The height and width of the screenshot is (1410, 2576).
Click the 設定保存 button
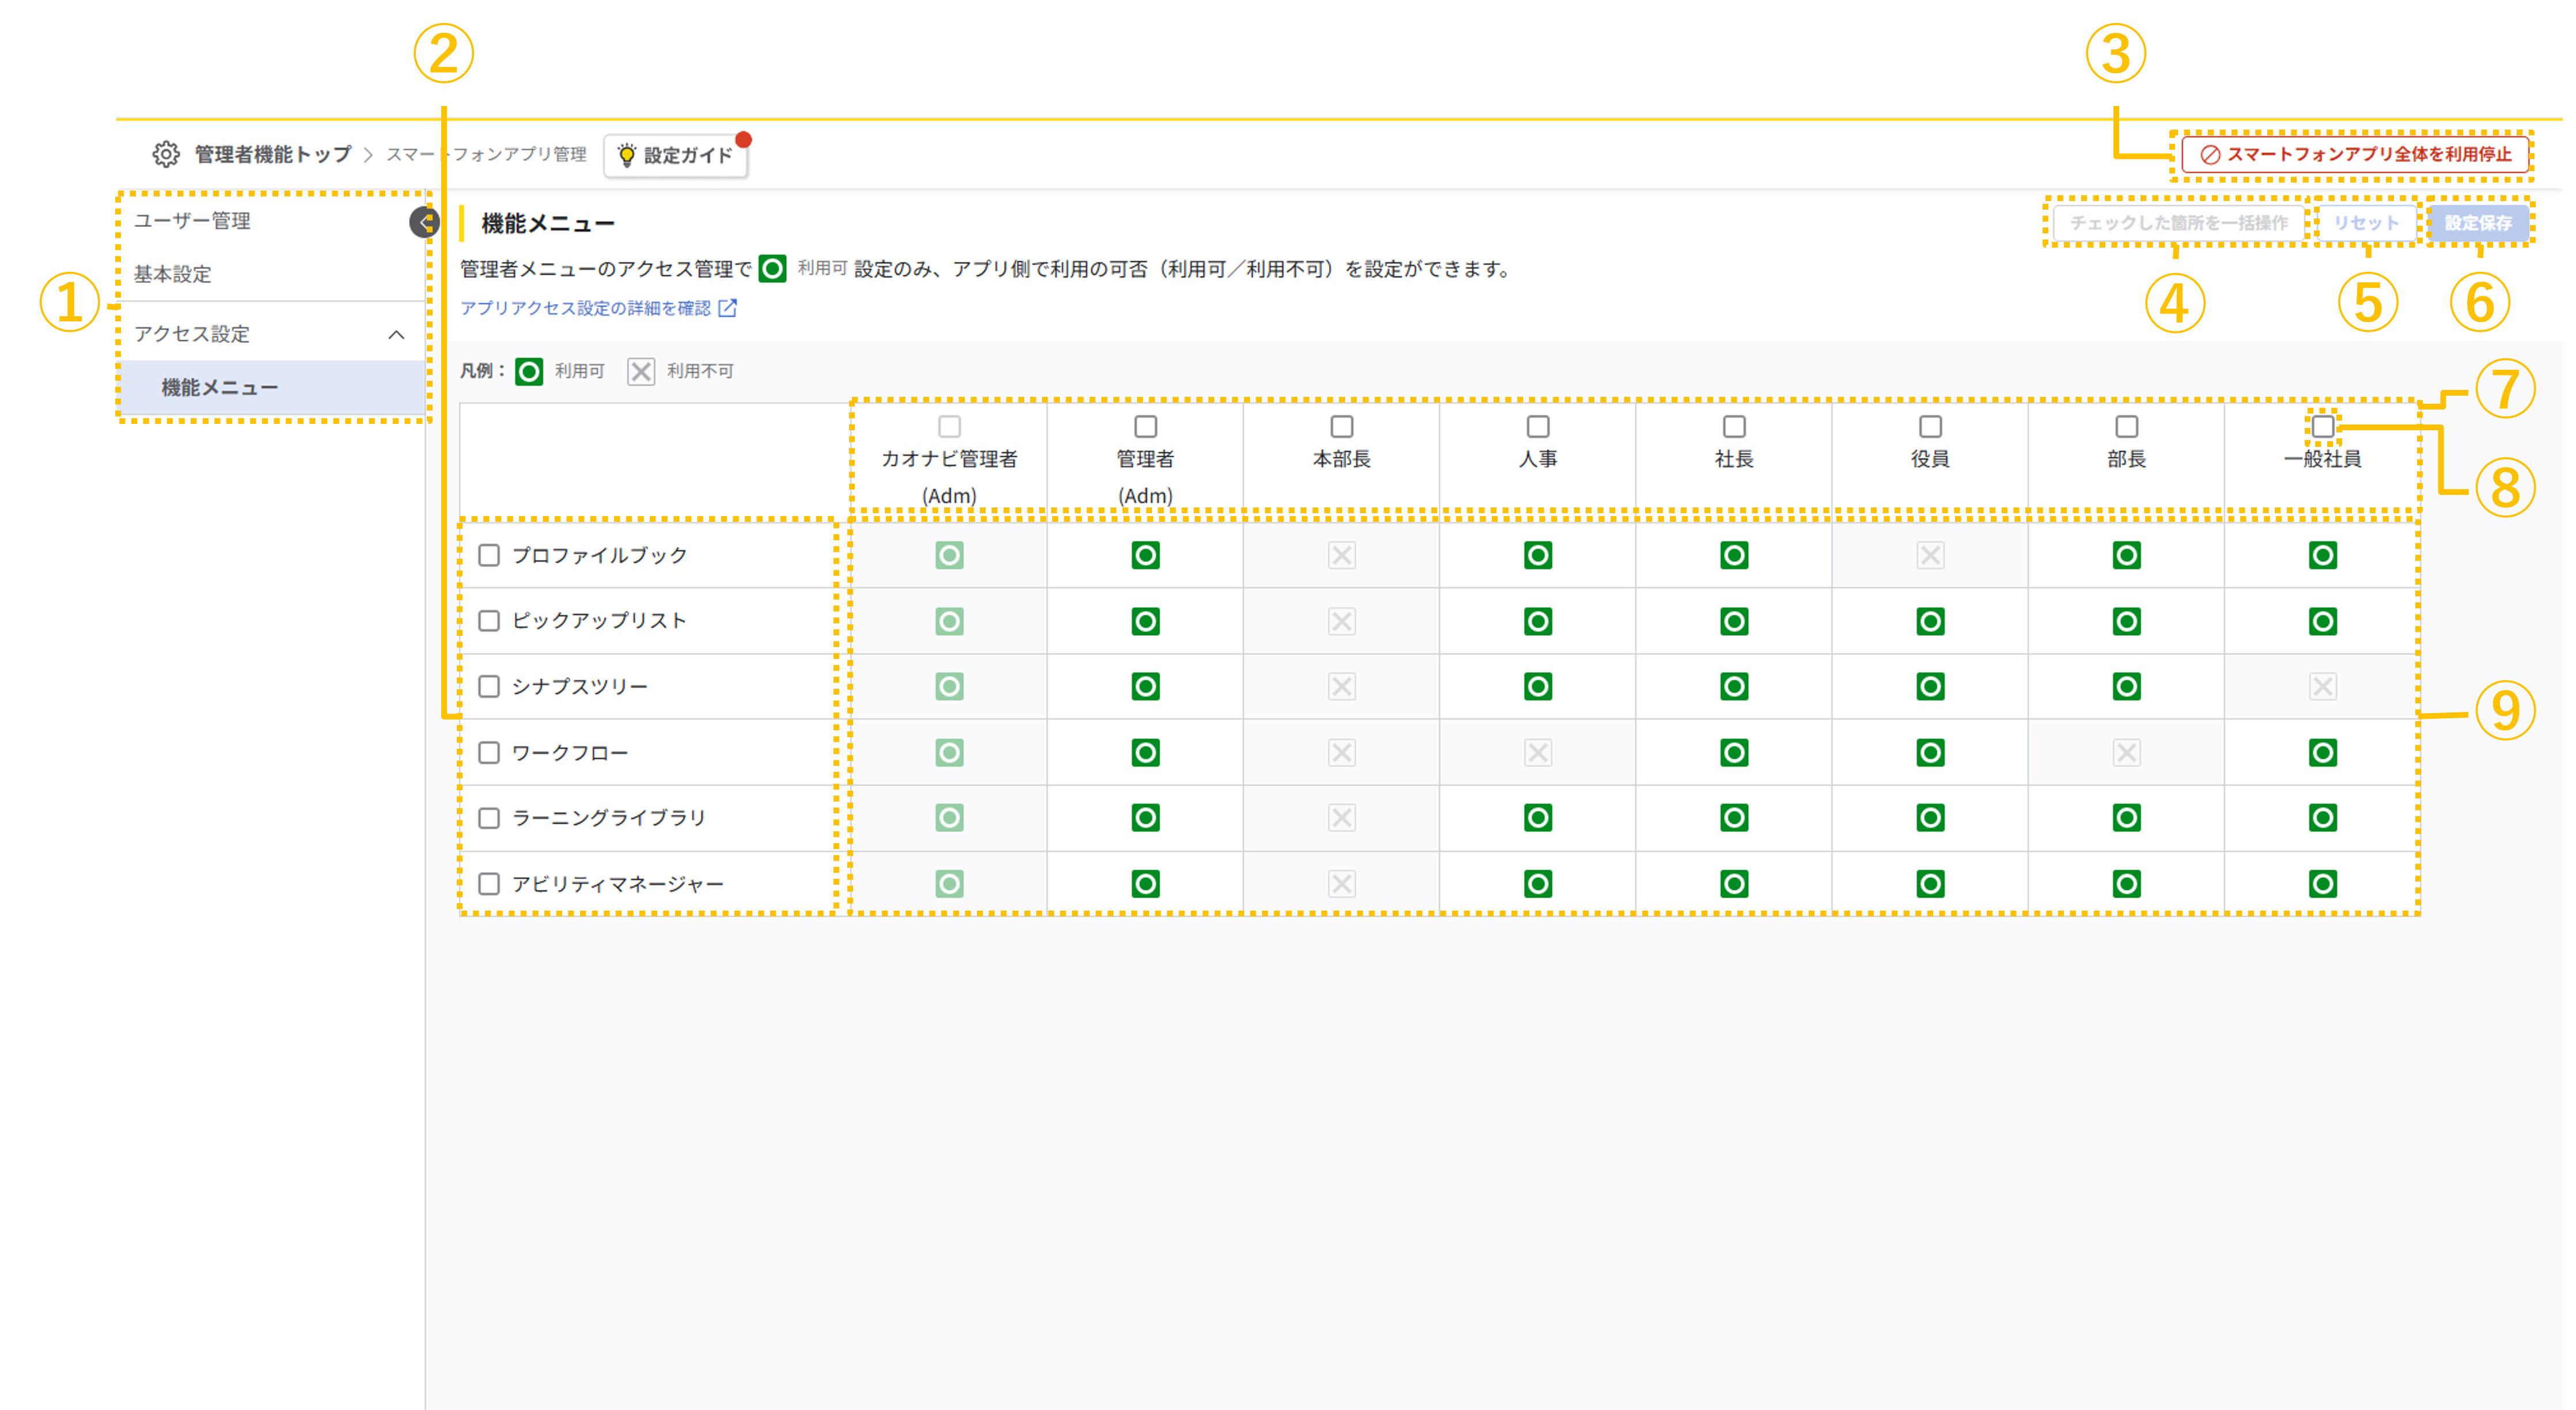[x=2478, y=222]
